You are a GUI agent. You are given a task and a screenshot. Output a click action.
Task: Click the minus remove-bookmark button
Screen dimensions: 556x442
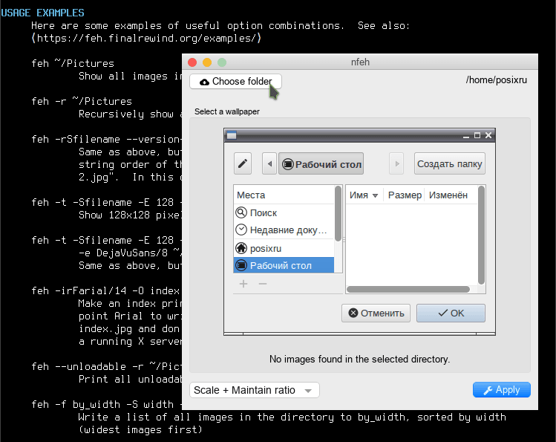[262, 284]
